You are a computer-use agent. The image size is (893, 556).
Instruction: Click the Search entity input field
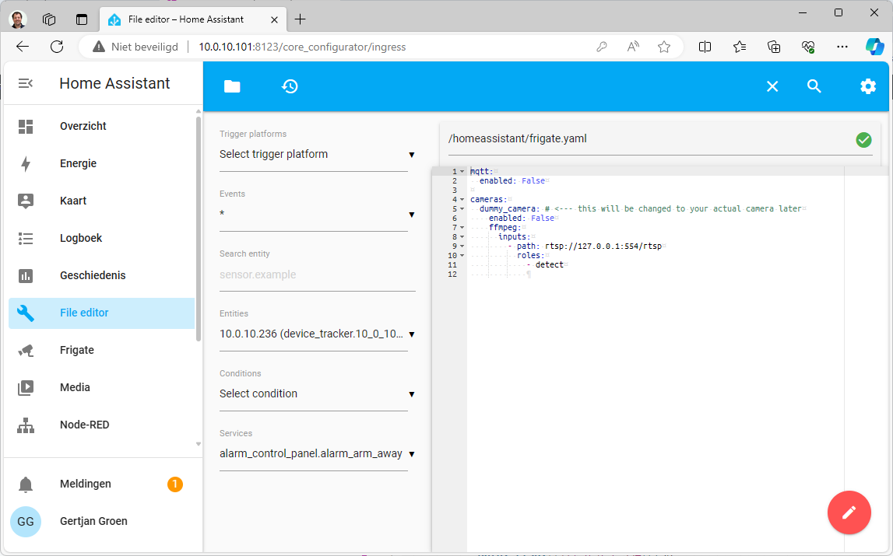coord(314,275)
